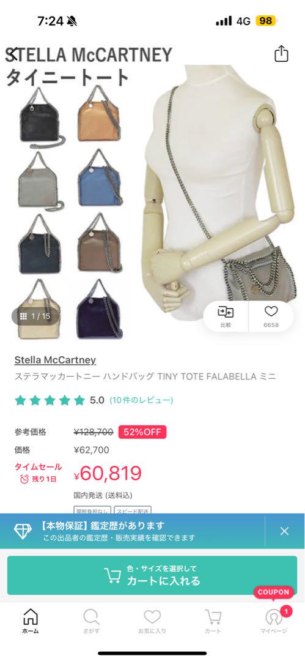
Task: Open the image grid counter 1 / 15
Action: tap(35, 316)
